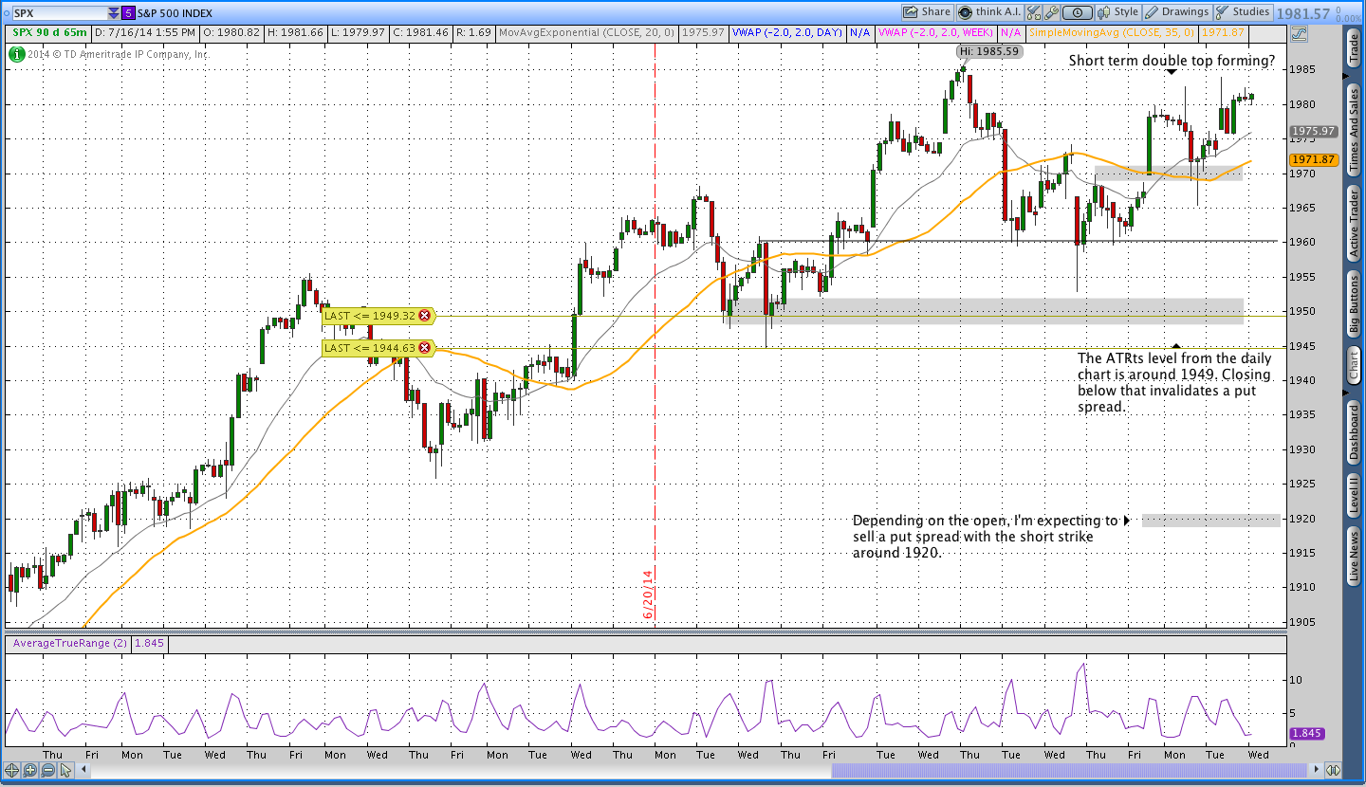The image size is (1366, 787).
Task: Toggle price axis scale icon at top right
Action: click(1299, 32)
